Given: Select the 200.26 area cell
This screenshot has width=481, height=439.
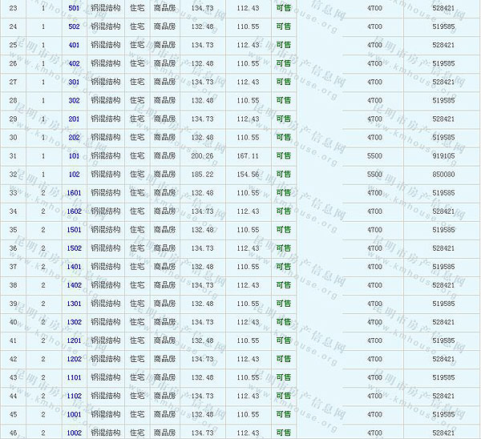Looking at the screenshot, I should point(203,155).
